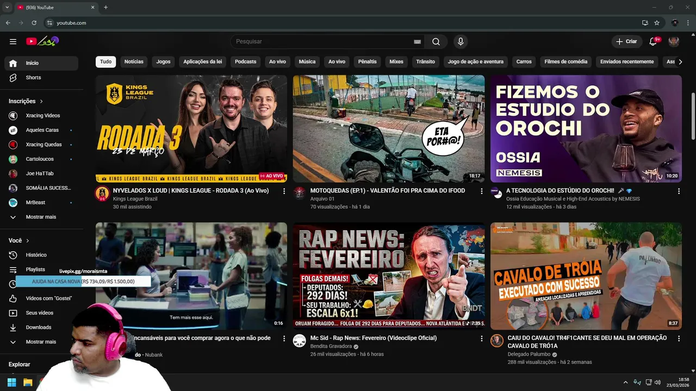Go back in browser history
Screen dimensions: 696x391
[x=8, y=23]
